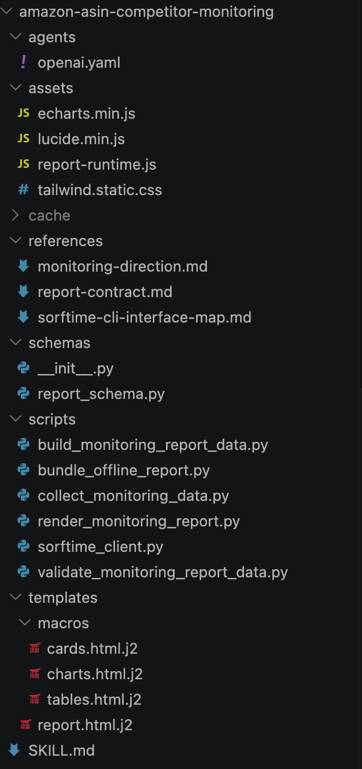The width and height of the screenshot is (362, 769).
Task: Open tailwind.static.css file
Action: point(100,190)
